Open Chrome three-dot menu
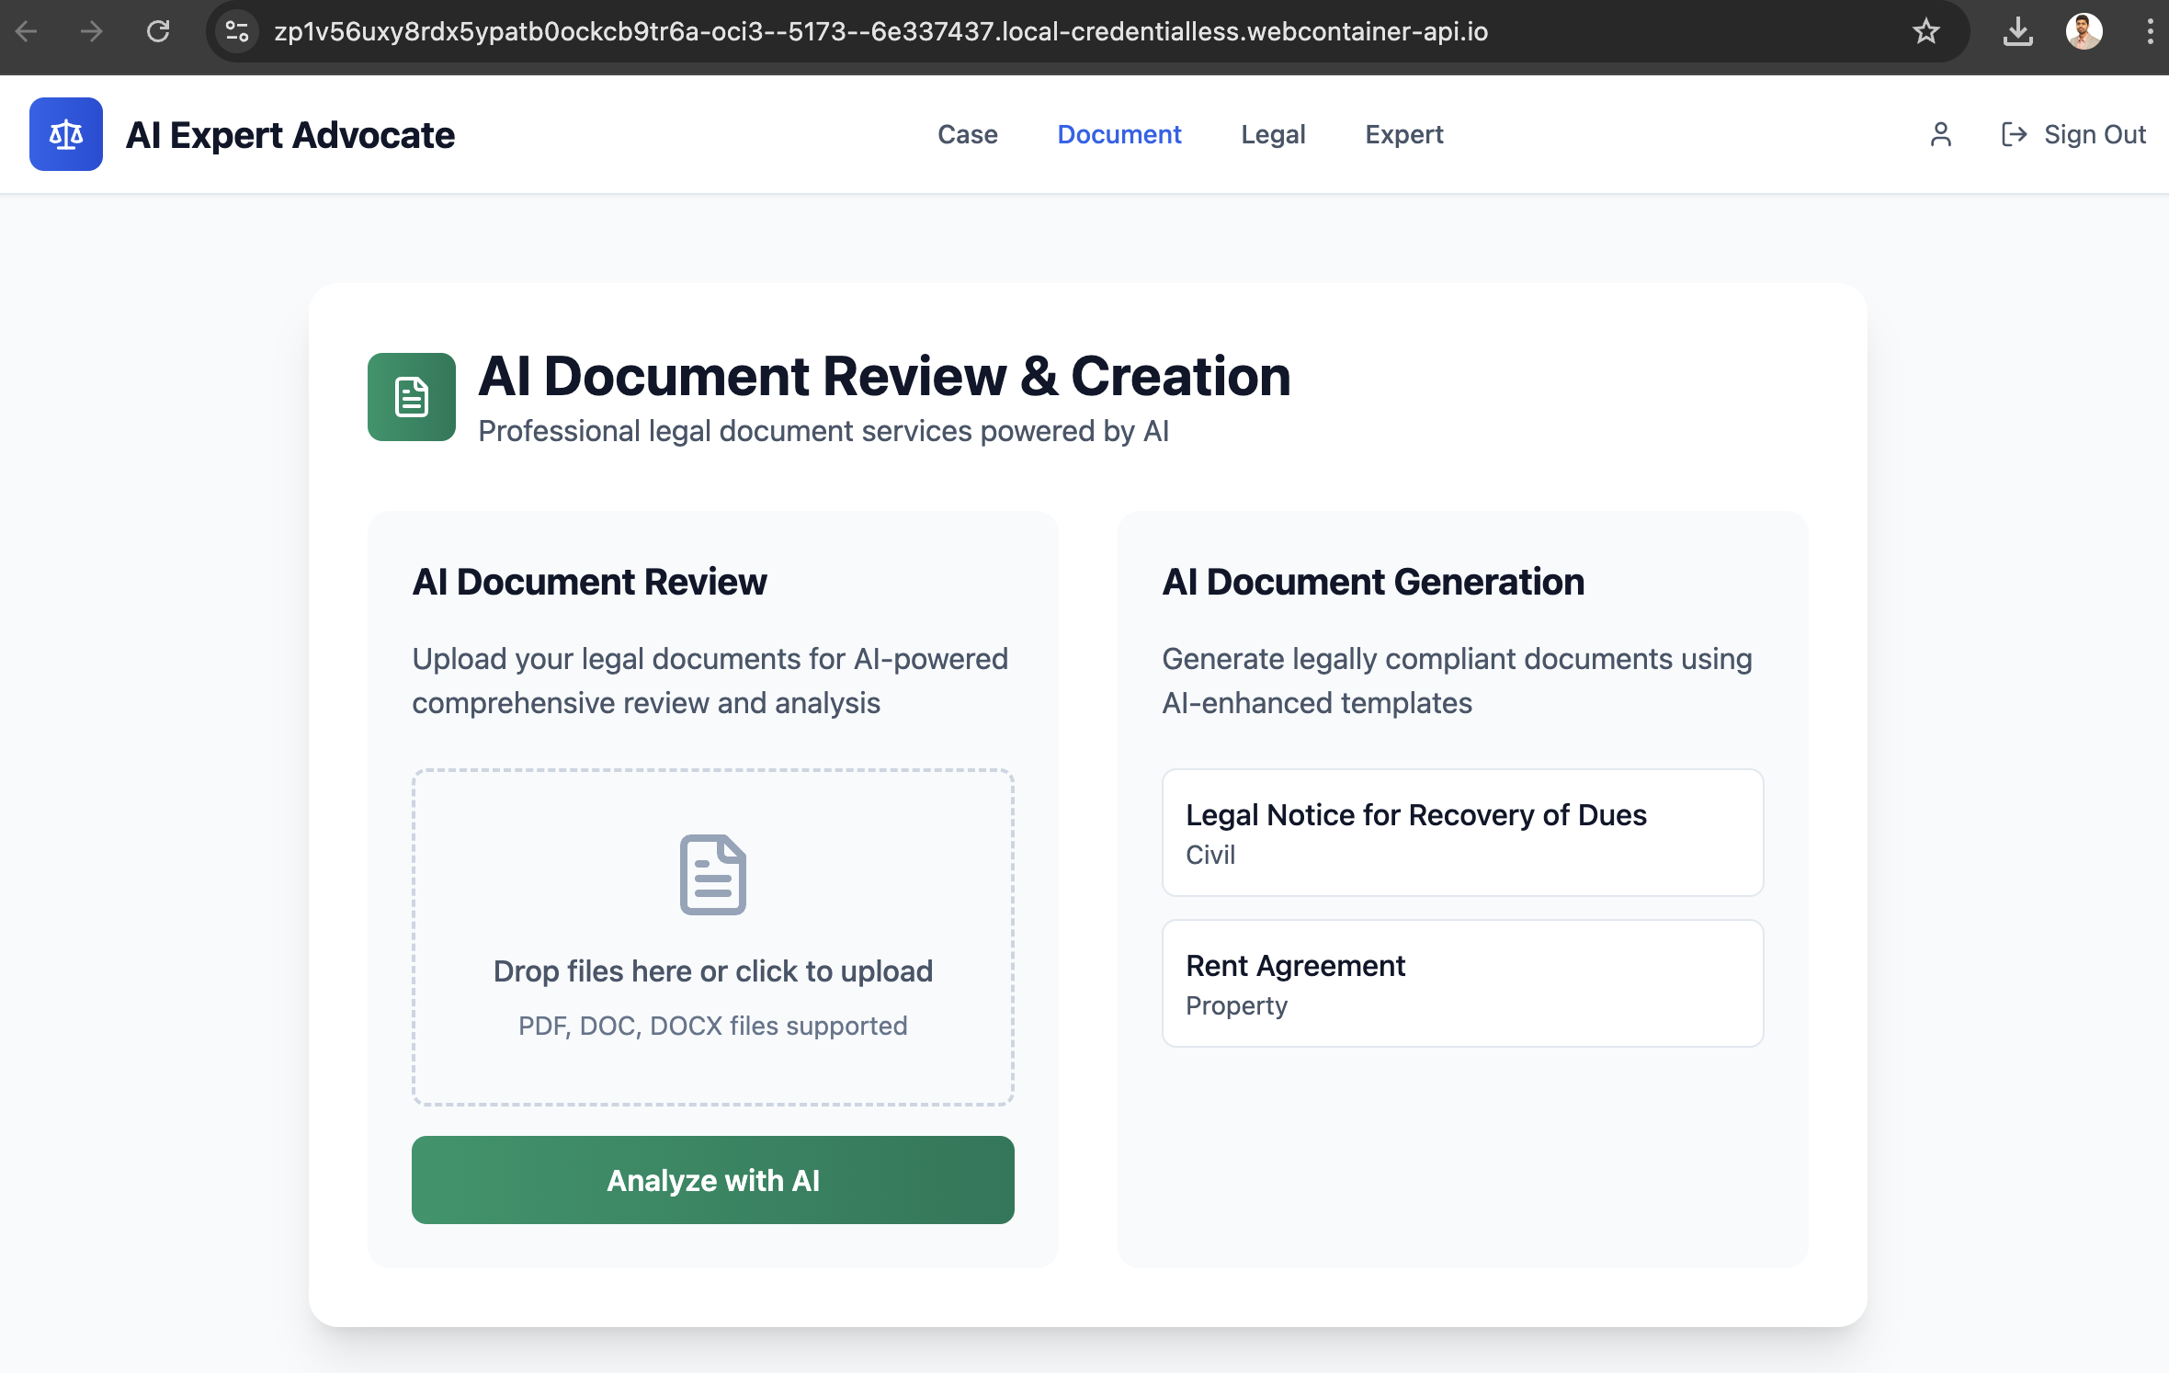The image size is (2169, 1373). coord(2149,31)
